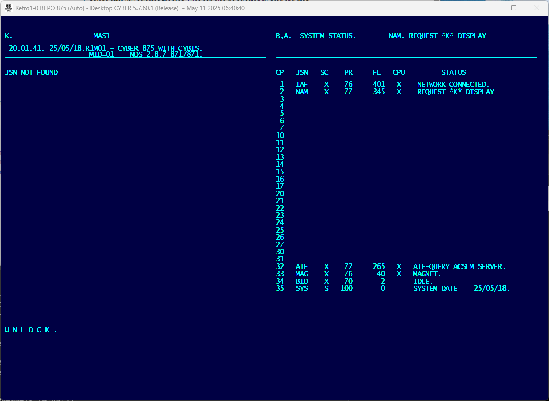Click the 'JSN' column header
Image resolution: width=549 pixels, height=401 pixels.
[x=302, y=73]
